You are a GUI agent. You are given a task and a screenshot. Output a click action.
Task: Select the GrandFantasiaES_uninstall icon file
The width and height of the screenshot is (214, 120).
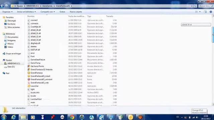click(29, 79)
